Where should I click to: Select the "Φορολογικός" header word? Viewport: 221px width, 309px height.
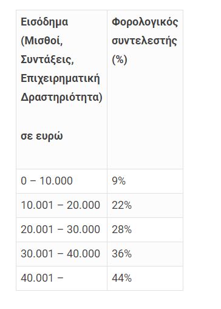pos(145,22)
